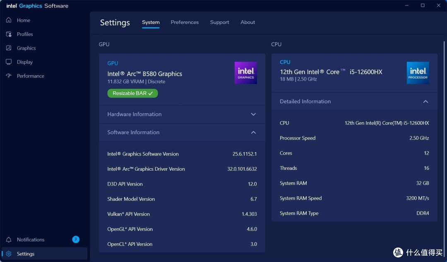Click the Resizable BAR green badge
This screenshot has height=262, width=447.
[x=132, y=93]
